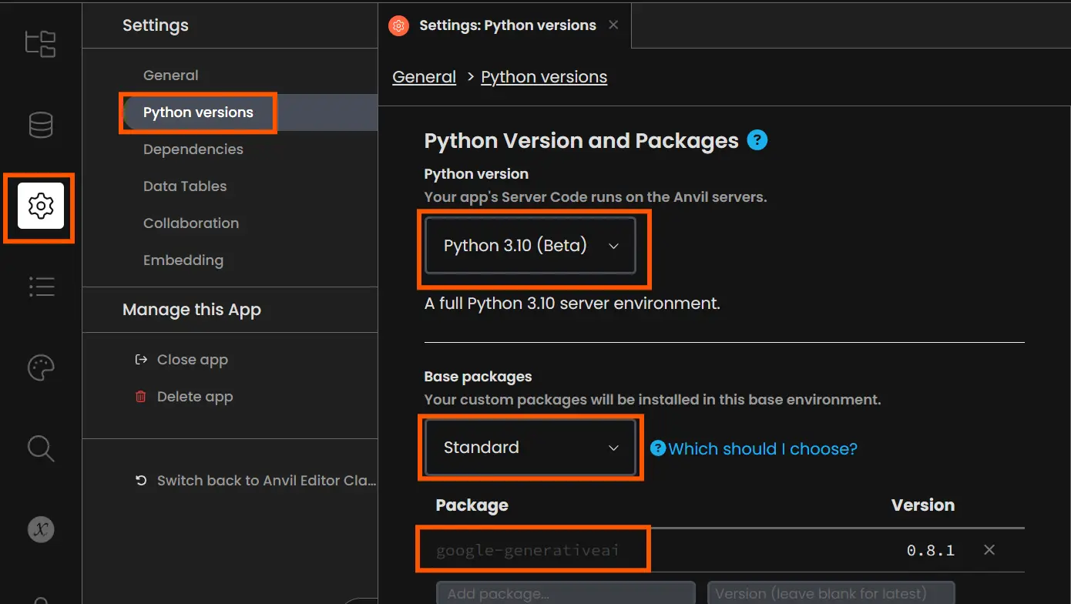Click the google-generativeai package name
Screen dimensions: 1071x604
tap(528, 551)
